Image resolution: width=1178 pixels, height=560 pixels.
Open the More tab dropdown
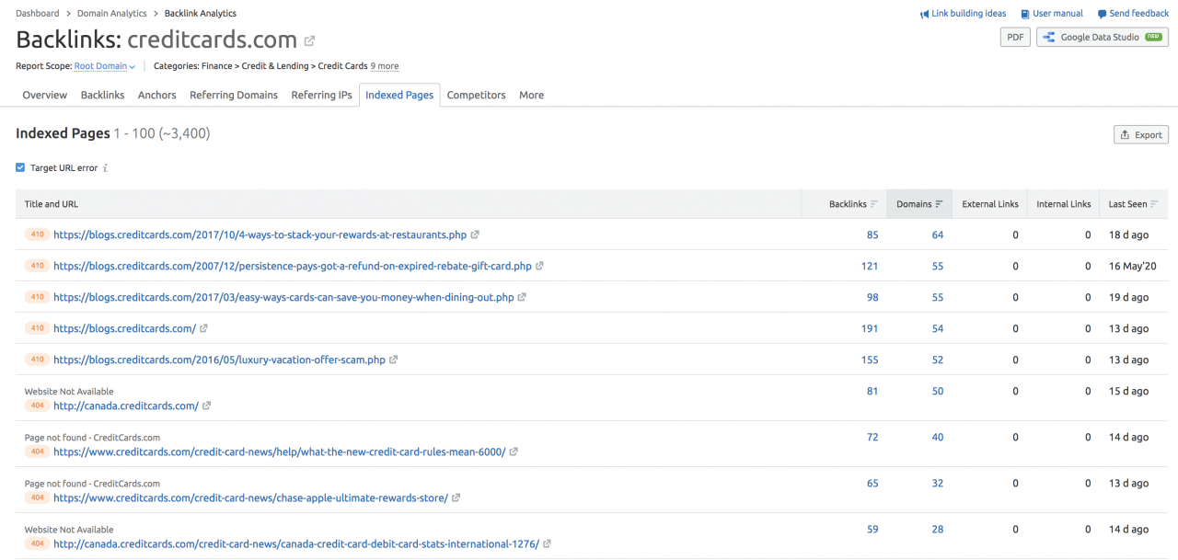point(531,95)
